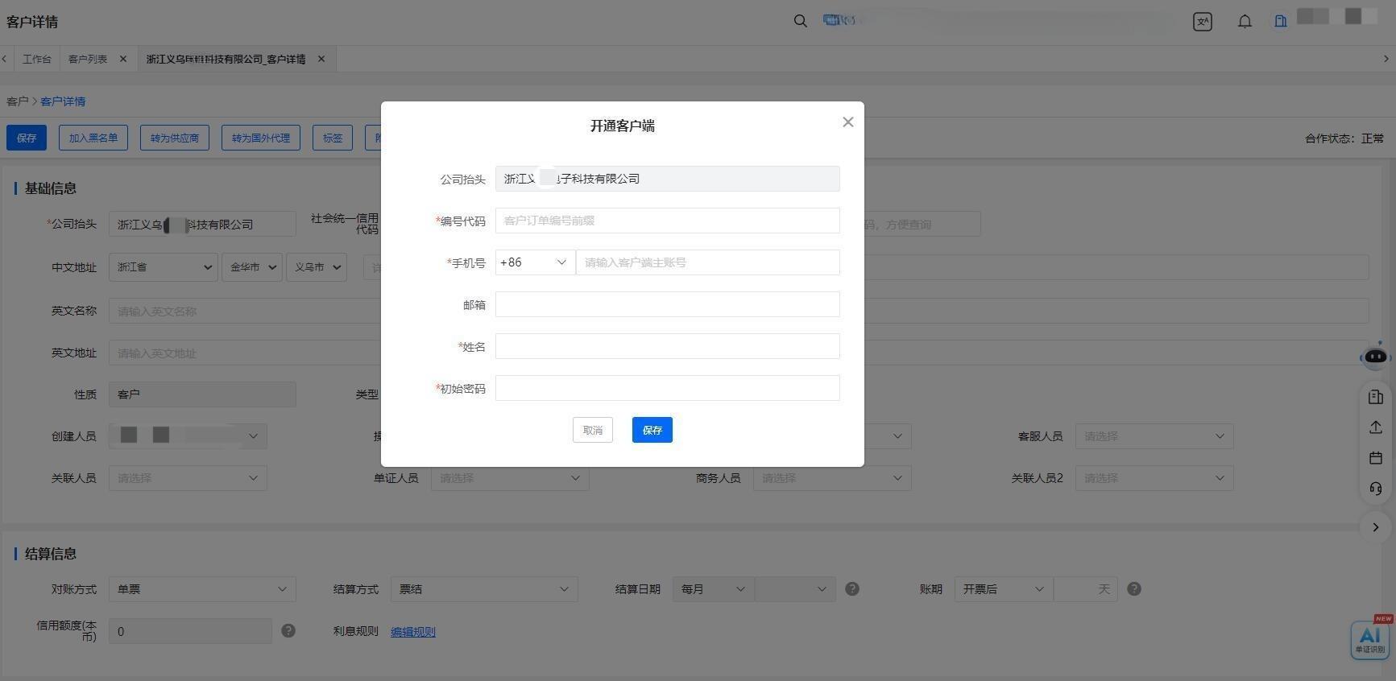The height and width of the screenshot is (681, 1396).
Task: Focus the 邮箱 input field
Action: click(x=667, y=304)
